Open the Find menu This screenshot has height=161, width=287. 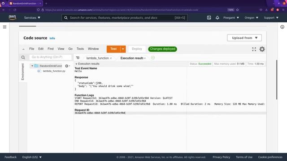[x=51, y=49]
